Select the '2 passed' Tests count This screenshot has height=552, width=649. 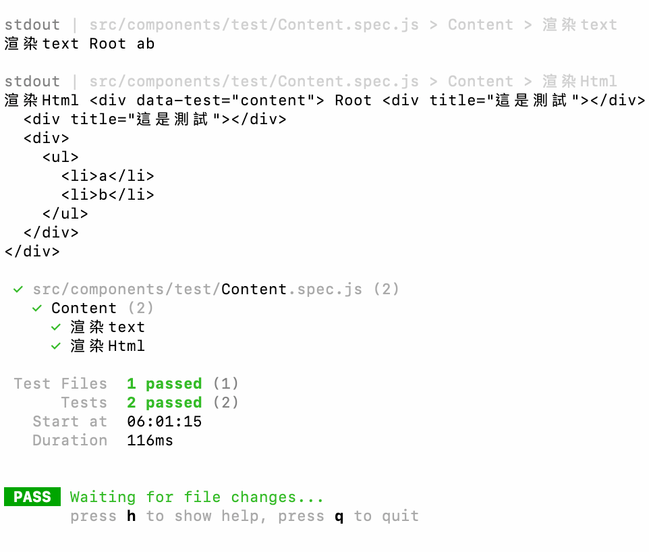coord(164,403)
